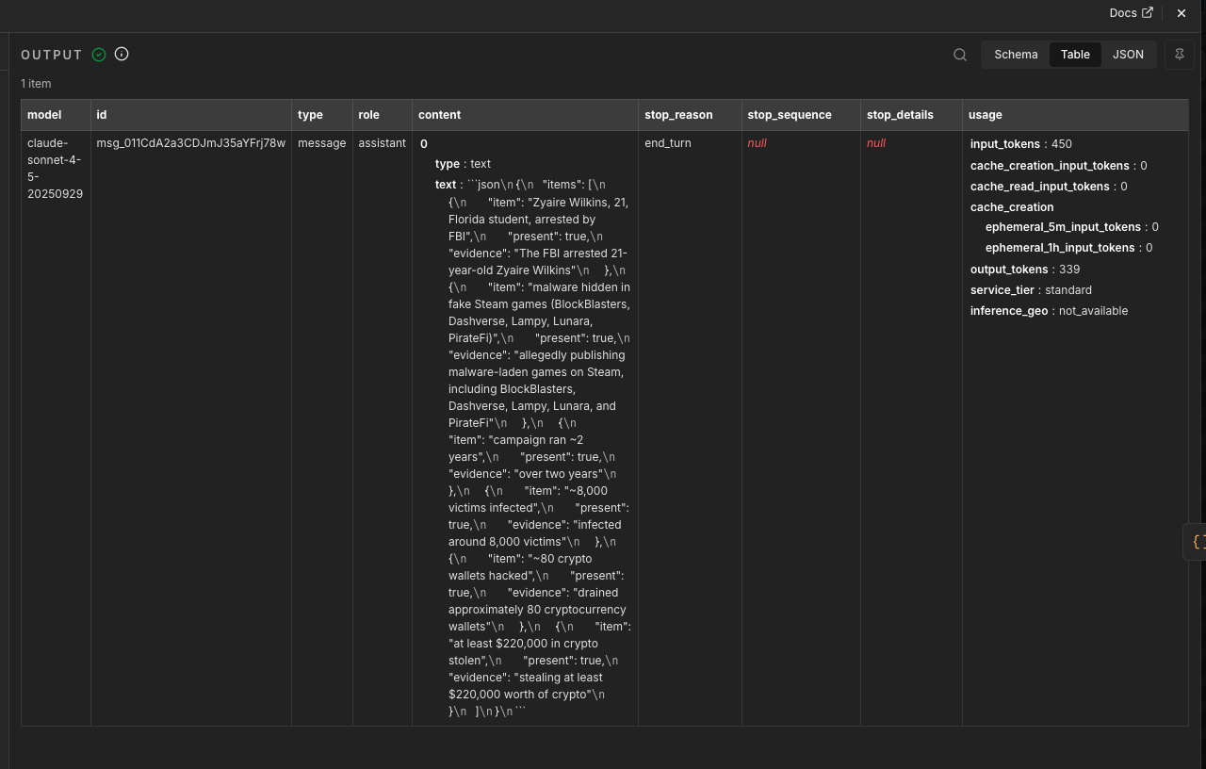Click the green output success check icon
This screenshot has height=769, width=1206.
pyautogui.click(x=99, y=55)
